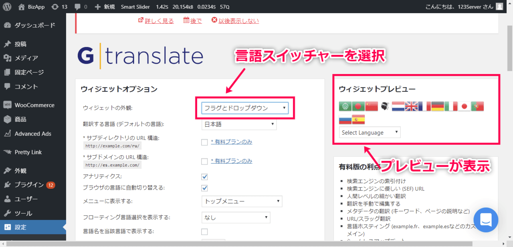Click the French flag in preview
The height and width of the screenshot is (247, 513).
click(x=424, y=106)
